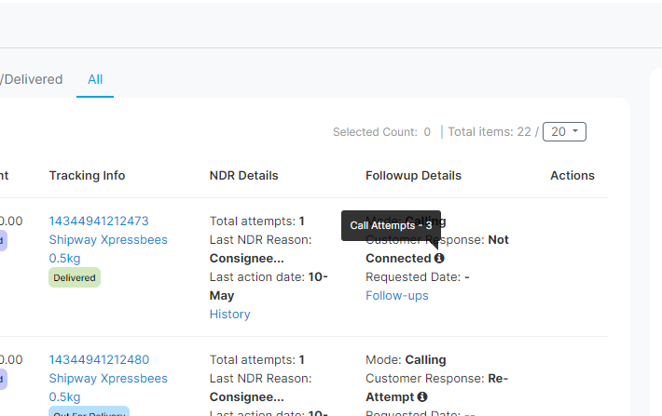Click 0.5kg weight in second row

tap(64, 397)
